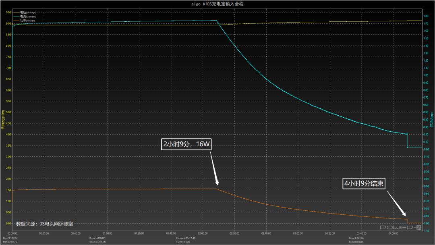Click the 9.50 tick on the voltage axis
435x245 pixels.
(x=8, y=12)
